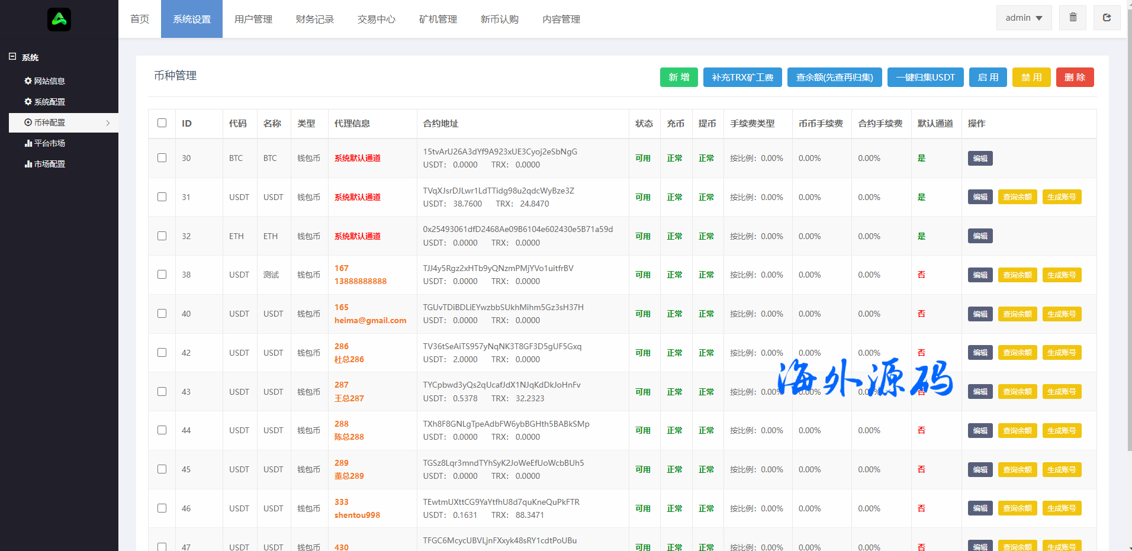The width and height of the screenshot is (1132, 551).
Task: Open the 交易中心 top menu
Action: point(376,20)
